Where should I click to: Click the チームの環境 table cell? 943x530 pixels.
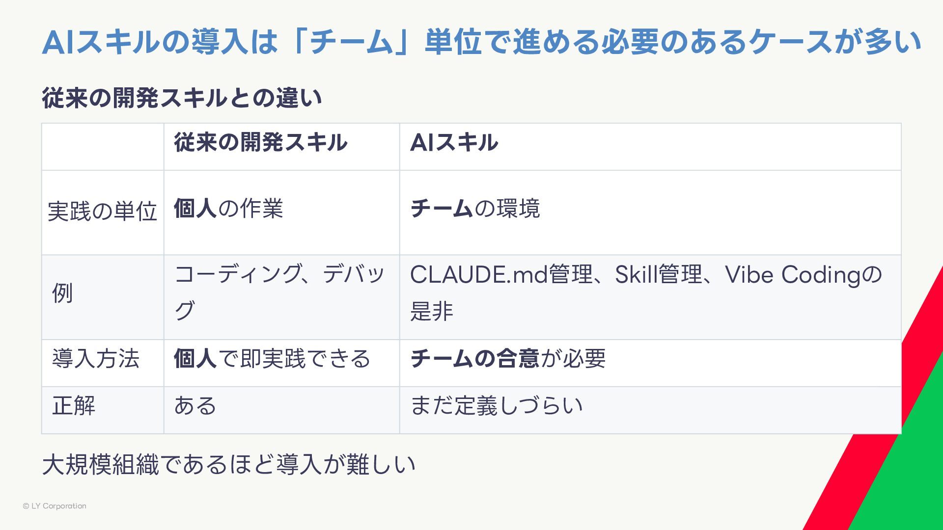point(475,209)
